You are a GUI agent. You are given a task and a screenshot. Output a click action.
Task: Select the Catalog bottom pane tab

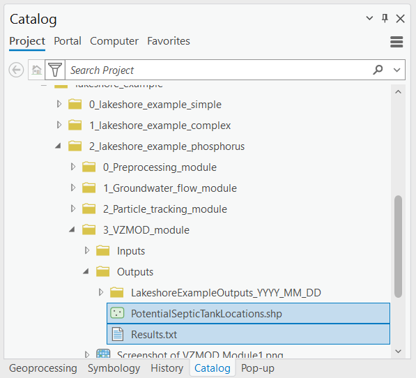(213, 368)
